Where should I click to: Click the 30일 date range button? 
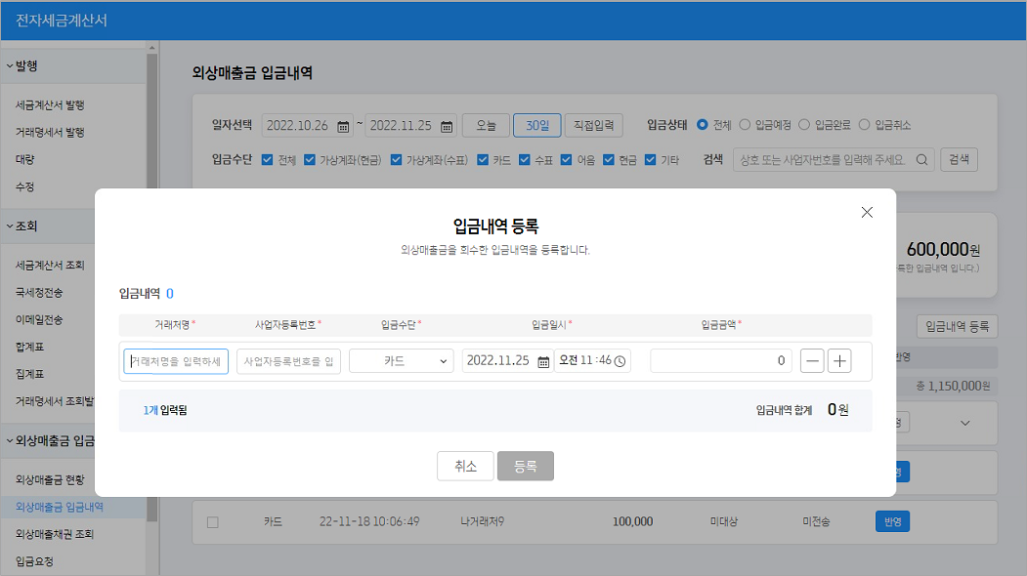tap(537, 125)
